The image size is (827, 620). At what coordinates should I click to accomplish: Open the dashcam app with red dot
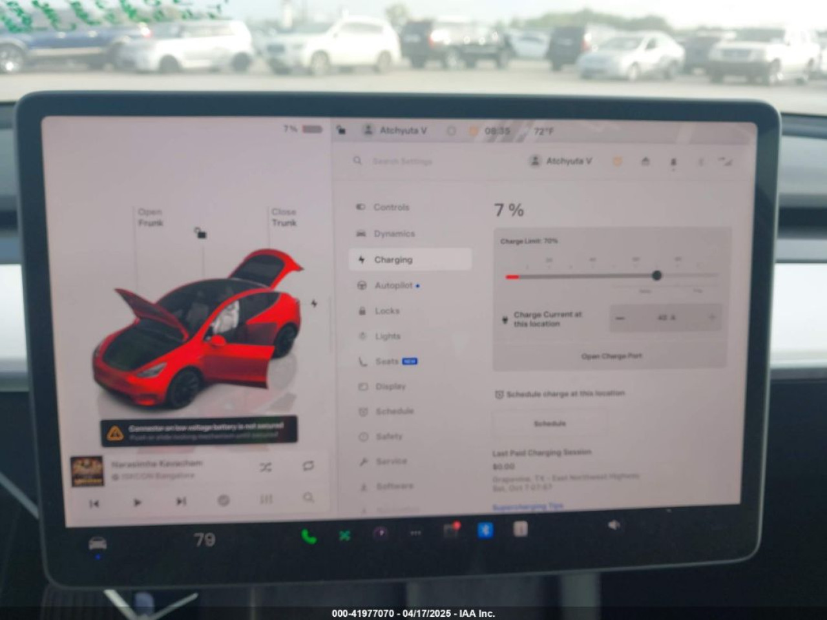(x=451, y=531)
